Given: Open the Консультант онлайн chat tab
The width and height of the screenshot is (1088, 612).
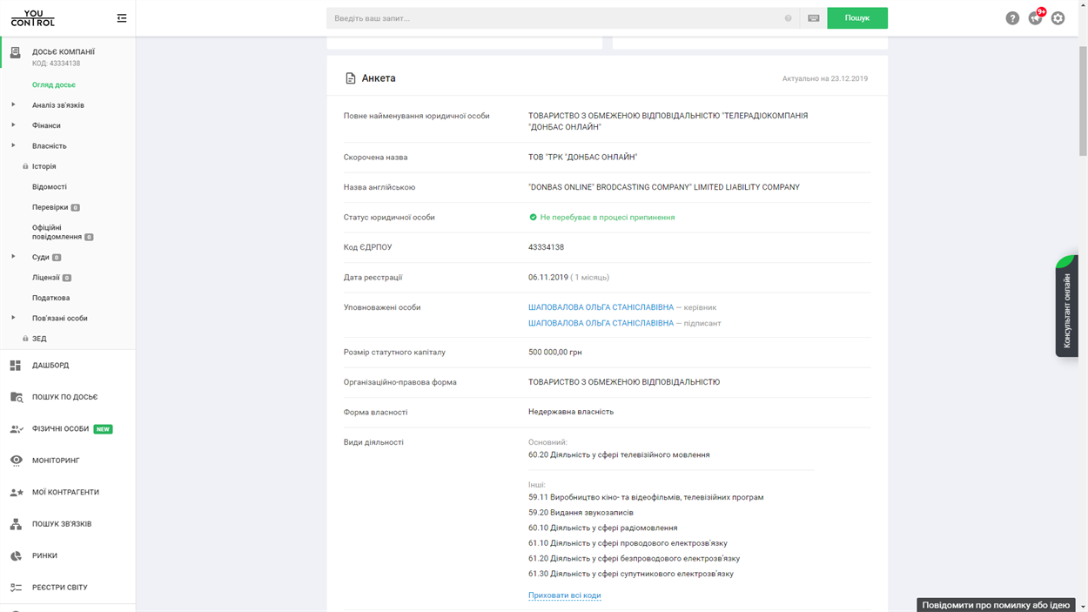Looking at the screenshot, I should click(1067, 306).
